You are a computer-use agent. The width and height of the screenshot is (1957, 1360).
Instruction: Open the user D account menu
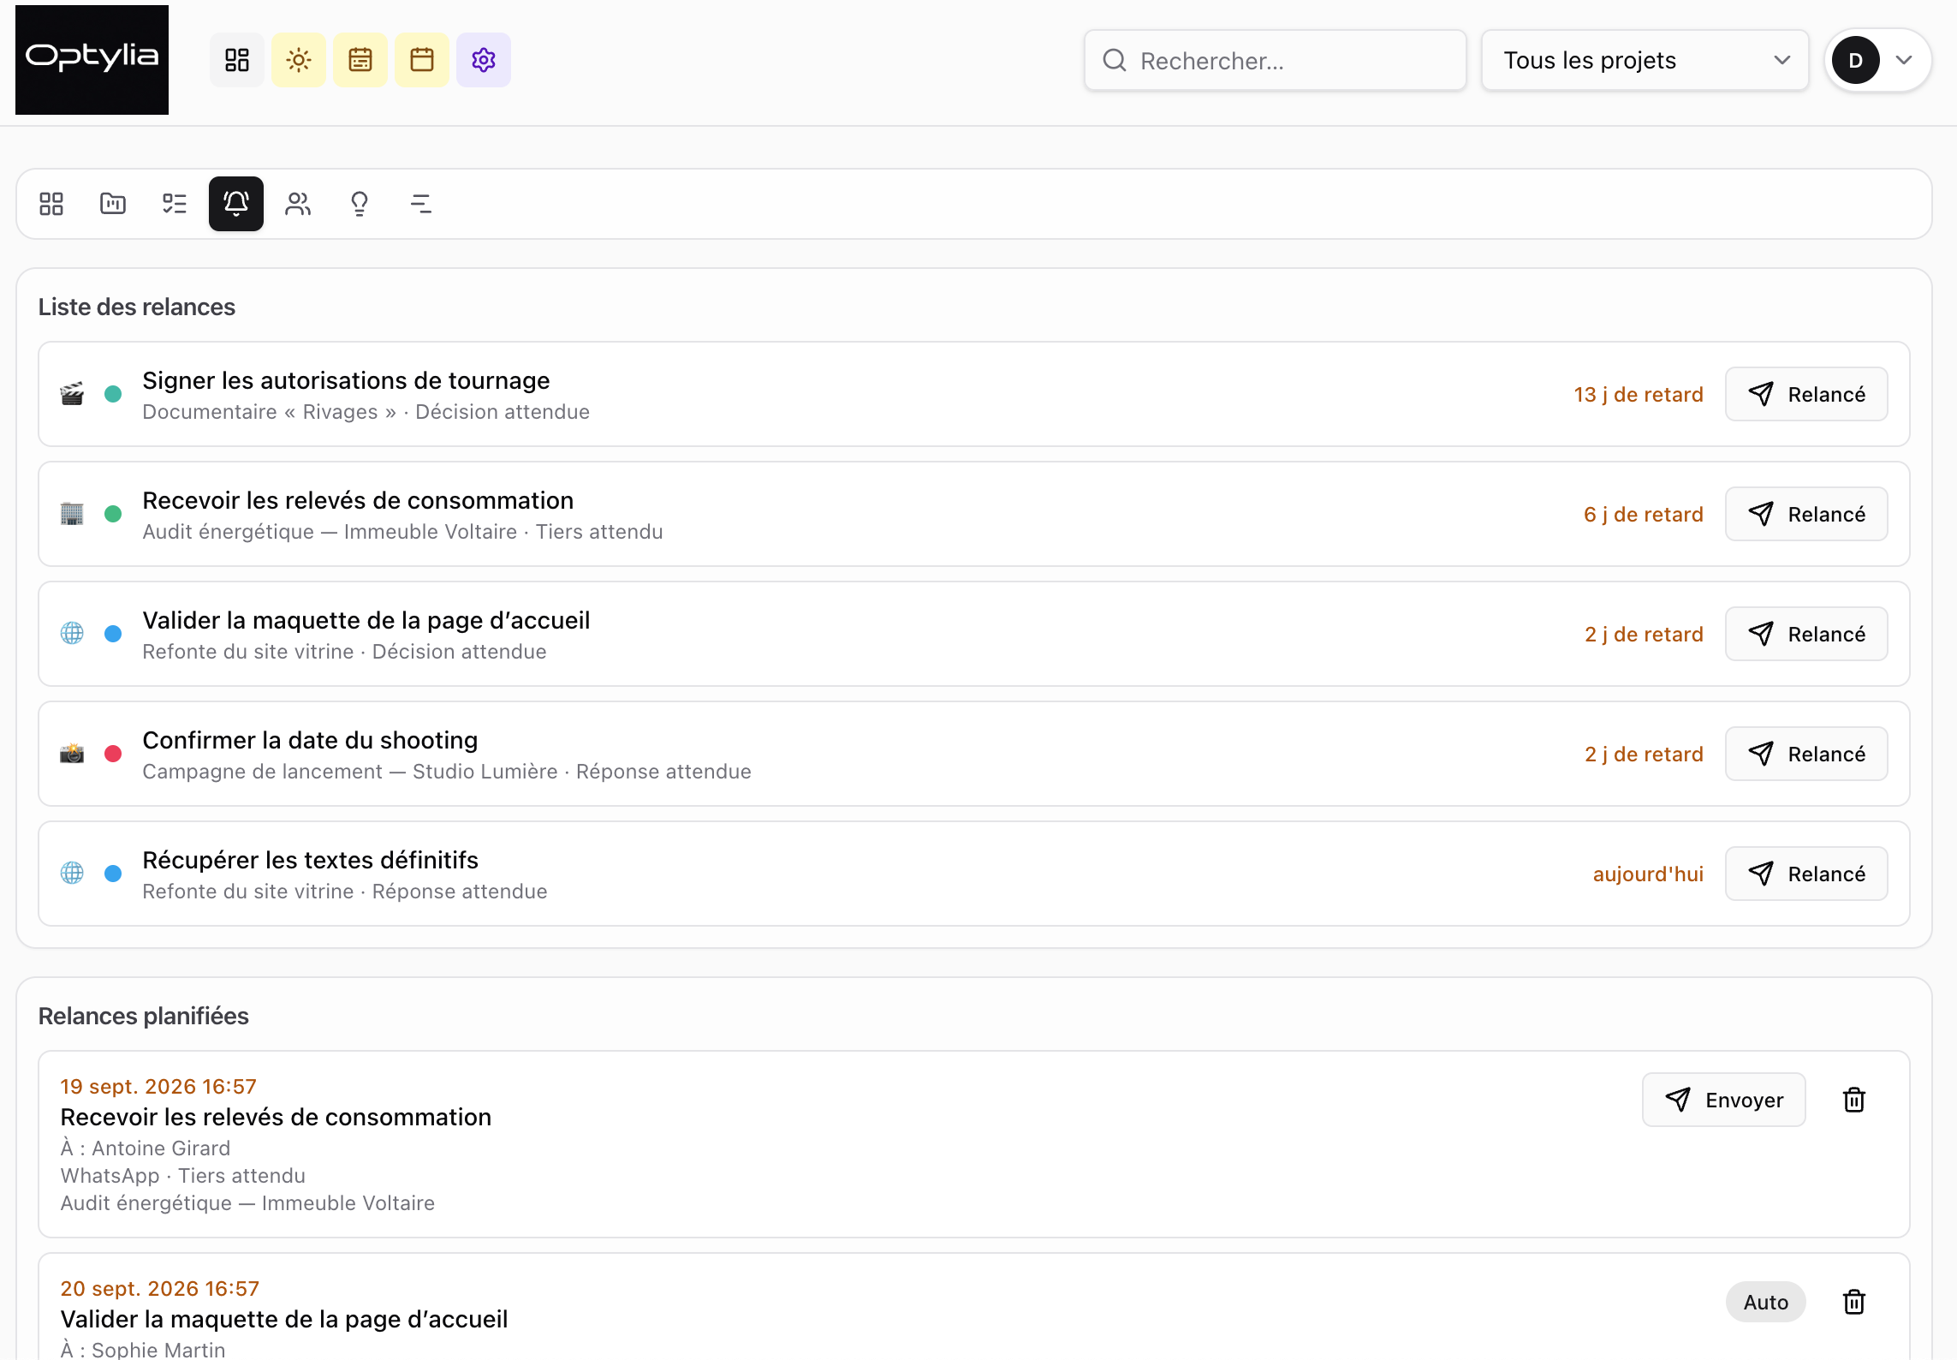[1878, 60]
